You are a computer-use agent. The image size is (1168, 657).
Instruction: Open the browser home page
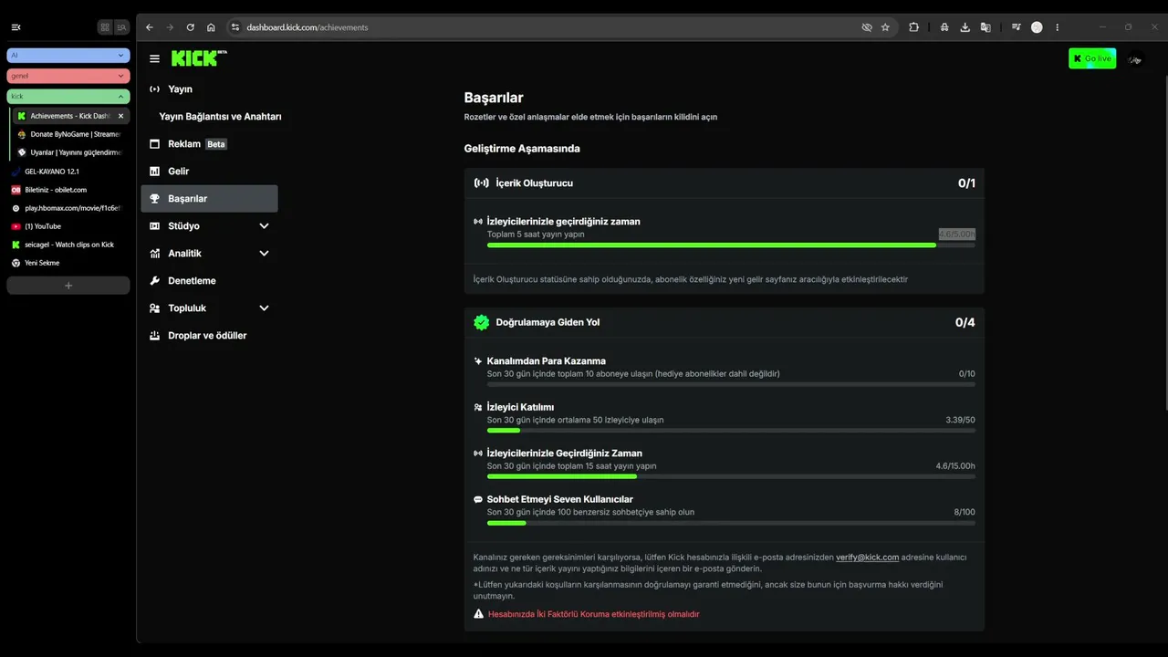(211, 27)
